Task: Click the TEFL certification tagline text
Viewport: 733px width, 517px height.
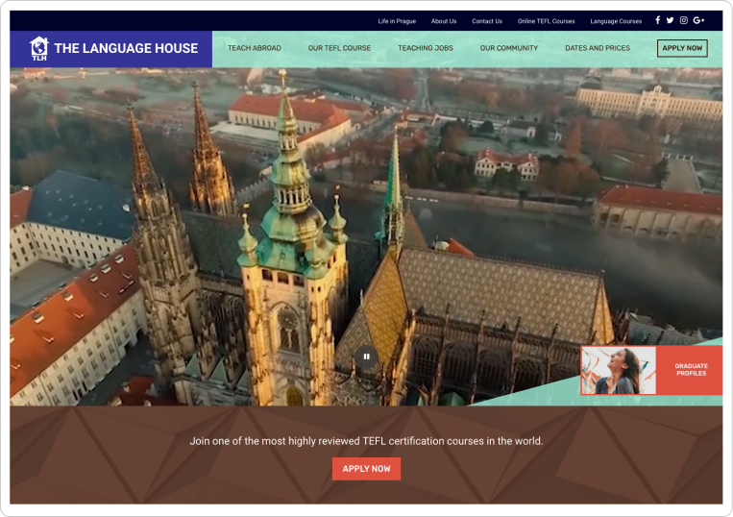Action: coord(367,441)
